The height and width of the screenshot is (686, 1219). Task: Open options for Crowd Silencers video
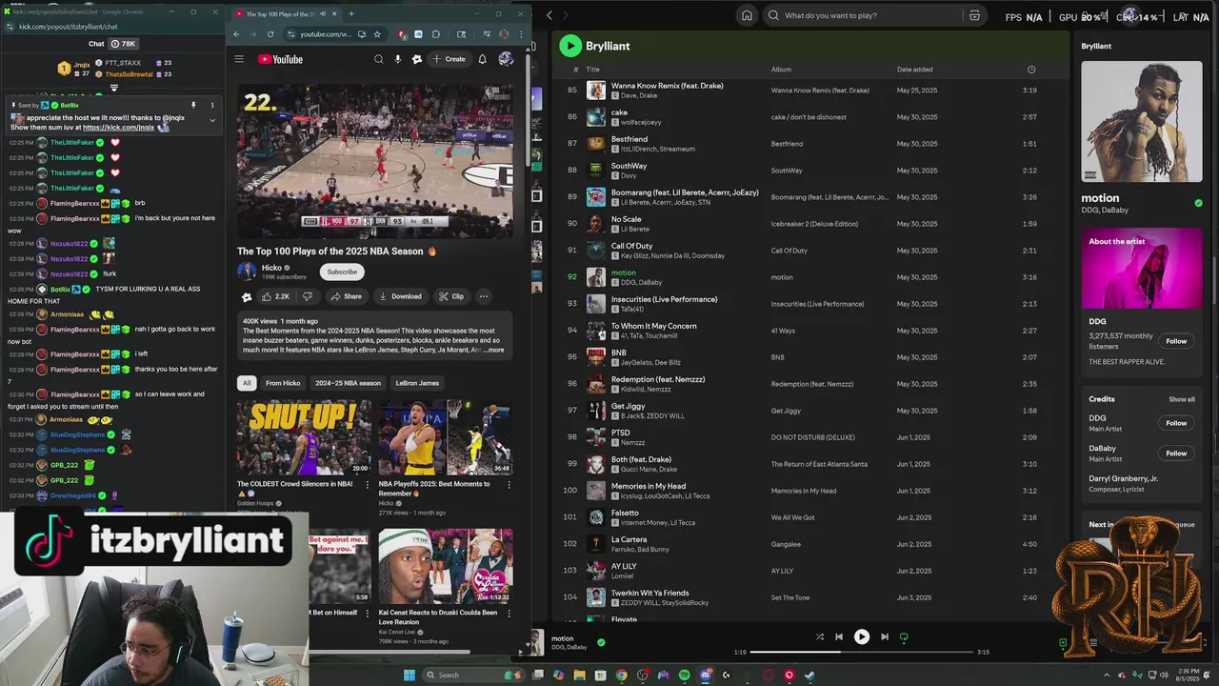point(367,485)
